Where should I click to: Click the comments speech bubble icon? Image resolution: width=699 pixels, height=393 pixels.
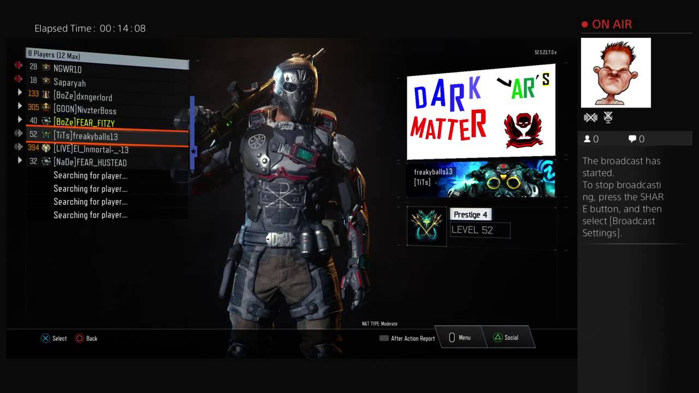click(632, 139)
